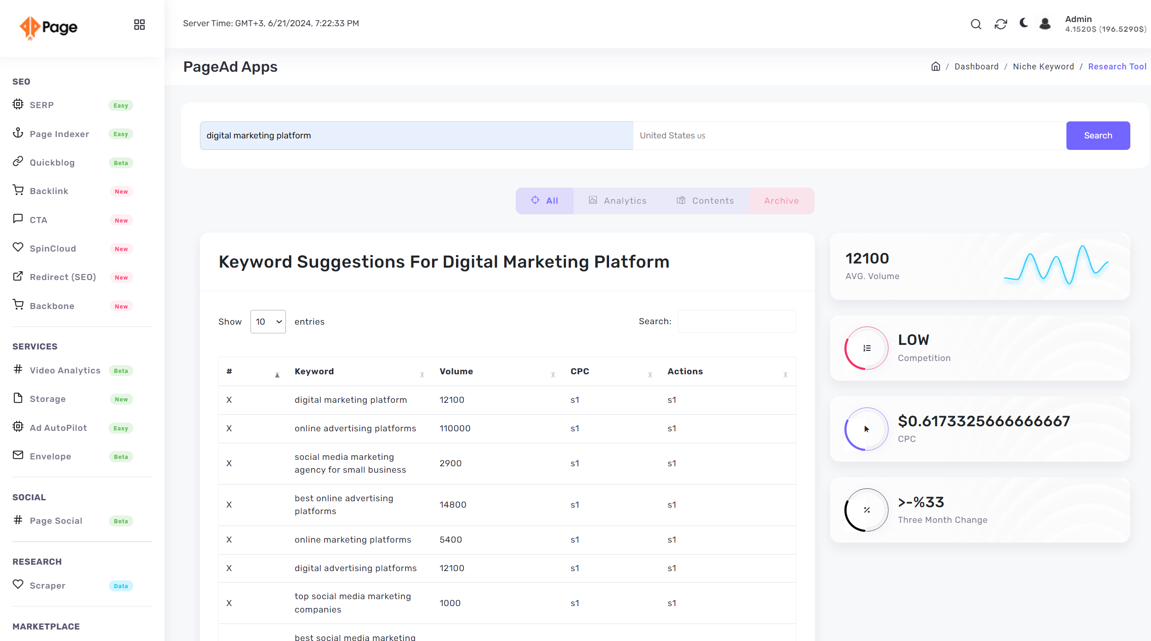Click the Quickblog link icon

(x=18, y=161)
